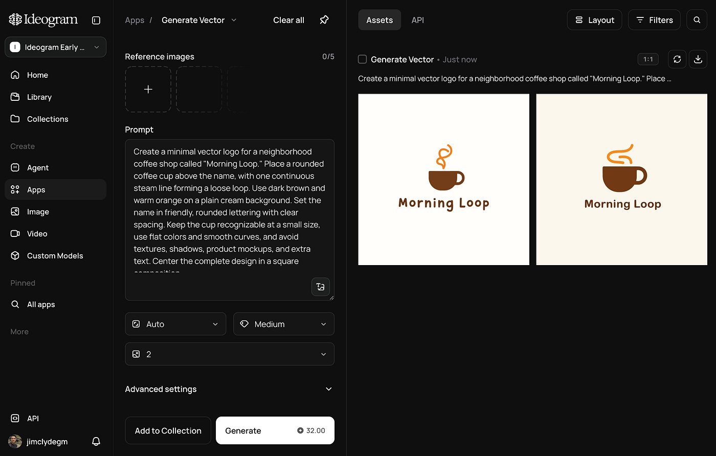This screenshot has height=456, width=716.
Task: Click the second empty reference image slot
Action: tap(199, 90)
